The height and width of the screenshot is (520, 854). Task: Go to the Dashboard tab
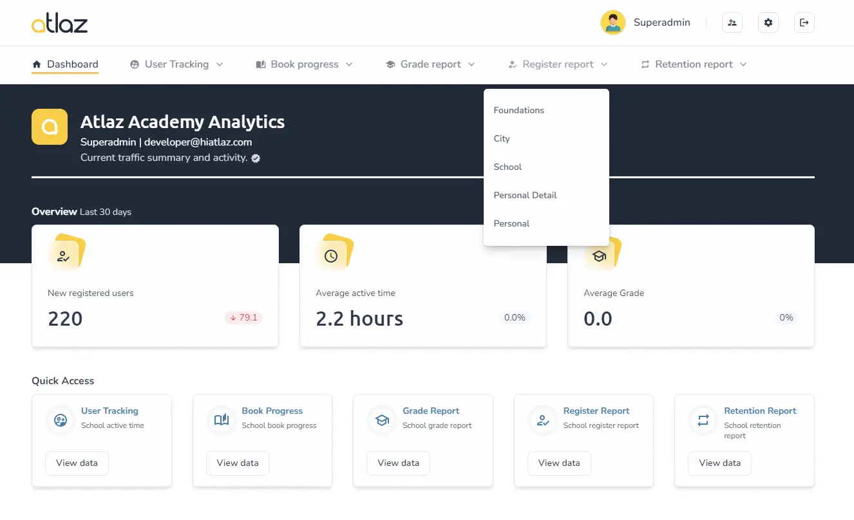[x=65, y=64]
